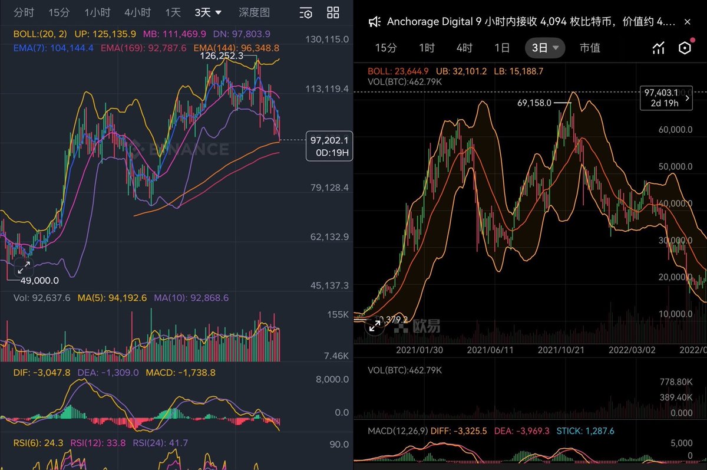Open Anchorage Digital news headline
The image size is (707, 470).
click(x=531, y=22)
